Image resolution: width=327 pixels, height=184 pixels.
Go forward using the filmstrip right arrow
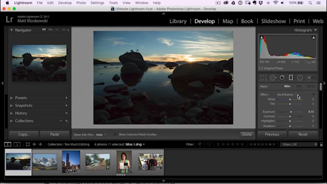(x=40, y=144)
